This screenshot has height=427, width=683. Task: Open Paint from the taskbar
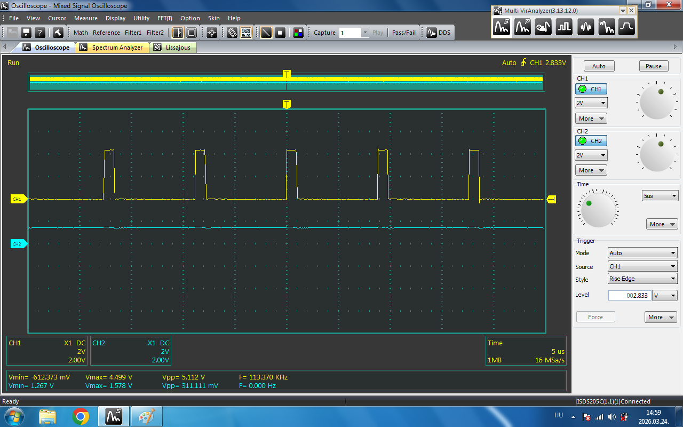click(146, 416)
